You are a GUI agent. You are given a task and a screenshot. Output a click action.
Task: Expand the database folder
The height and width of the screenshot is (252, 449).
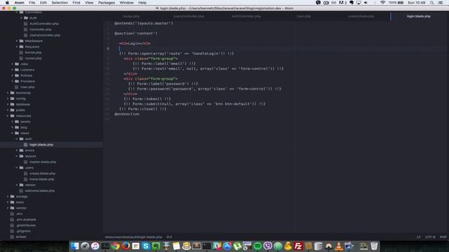click(22, 104)
